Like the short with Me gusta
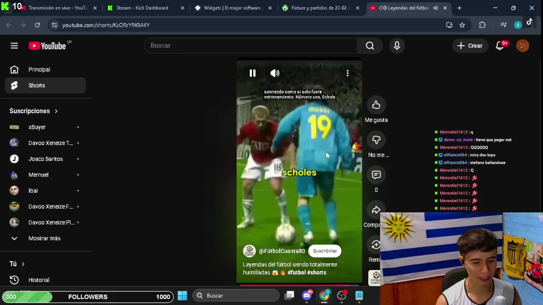The image size is (543, 305). tap(376, 105)
